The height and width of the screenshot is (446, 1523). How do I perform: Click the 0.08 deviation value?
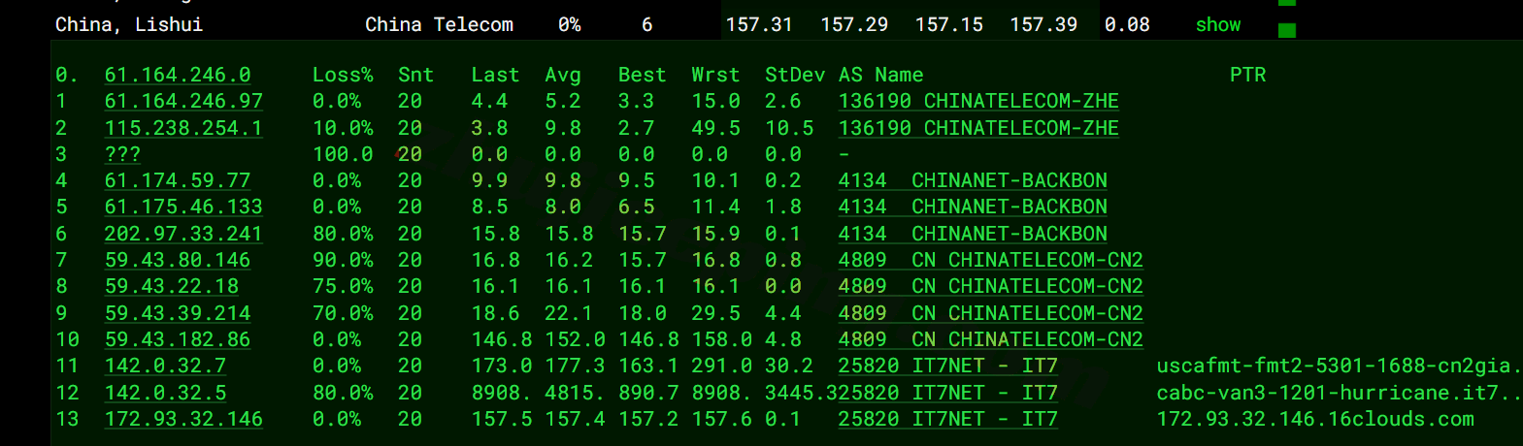[1127, 24]
